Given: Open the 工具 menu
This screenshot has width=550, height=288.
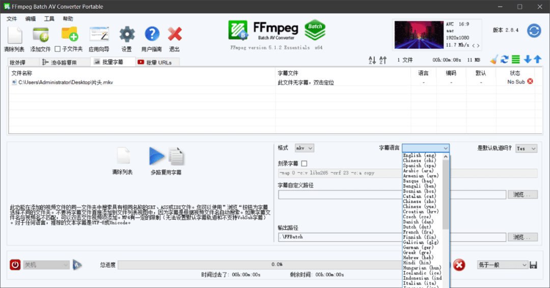Looking at the screenshot, I should point(49,19).
